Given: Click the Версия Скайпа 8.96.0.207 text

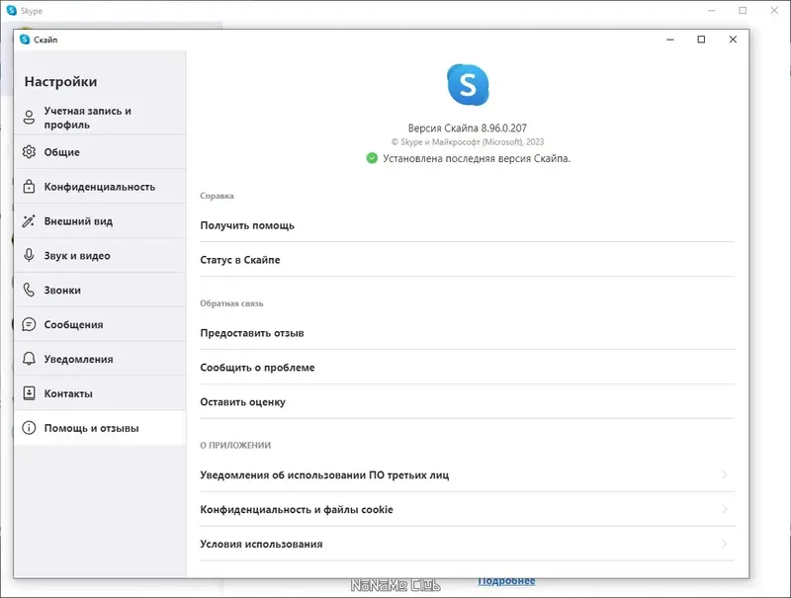Looking at the screenshot, I should 467,128.
